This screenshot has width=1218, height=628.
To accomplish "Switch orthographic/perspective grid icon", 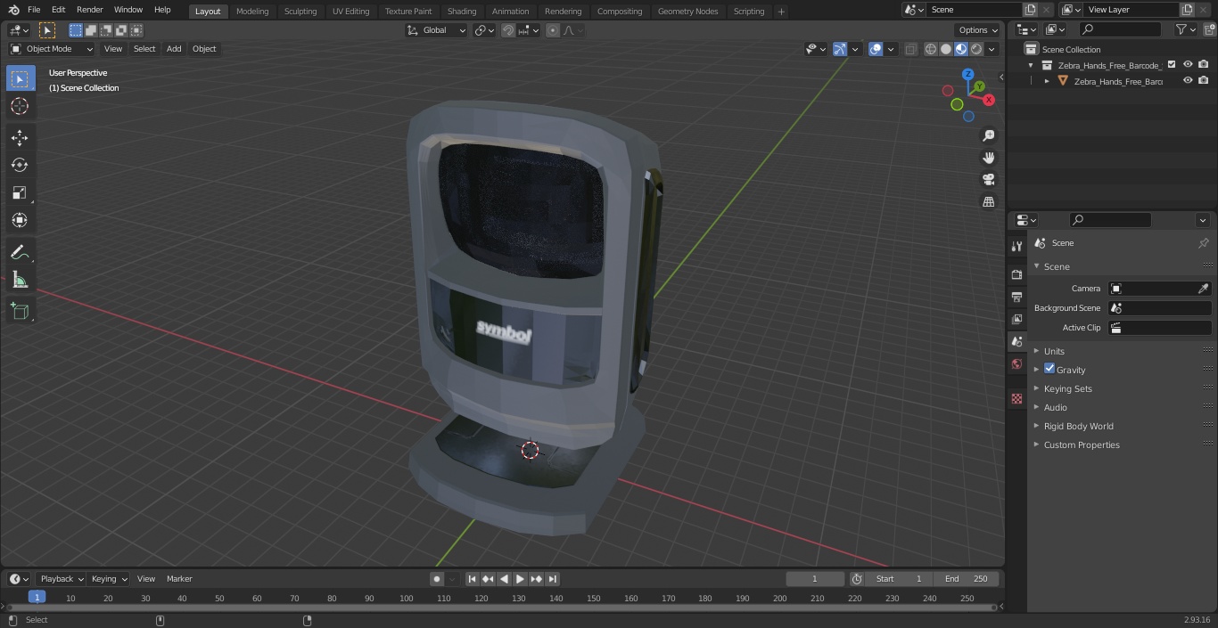I will [x=988, y=202].
